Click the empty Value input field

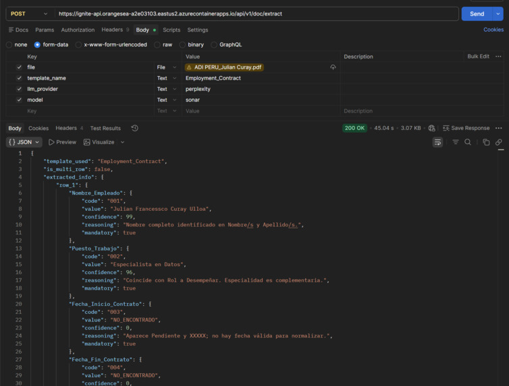261,110
